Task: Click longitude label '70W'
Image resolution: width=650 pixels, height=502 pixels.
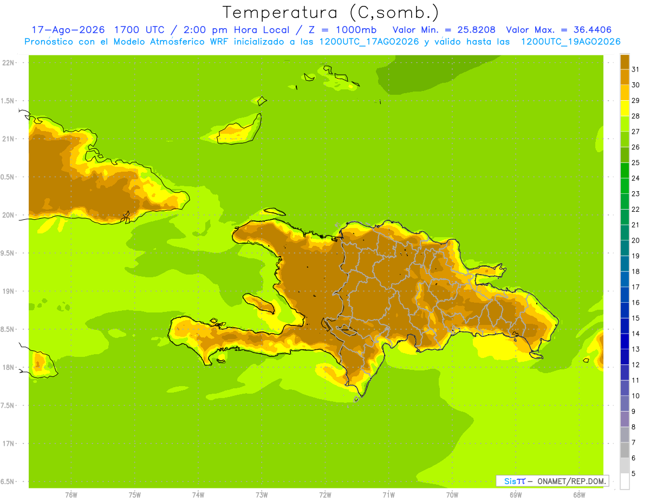Action: [x=452, y=495]
